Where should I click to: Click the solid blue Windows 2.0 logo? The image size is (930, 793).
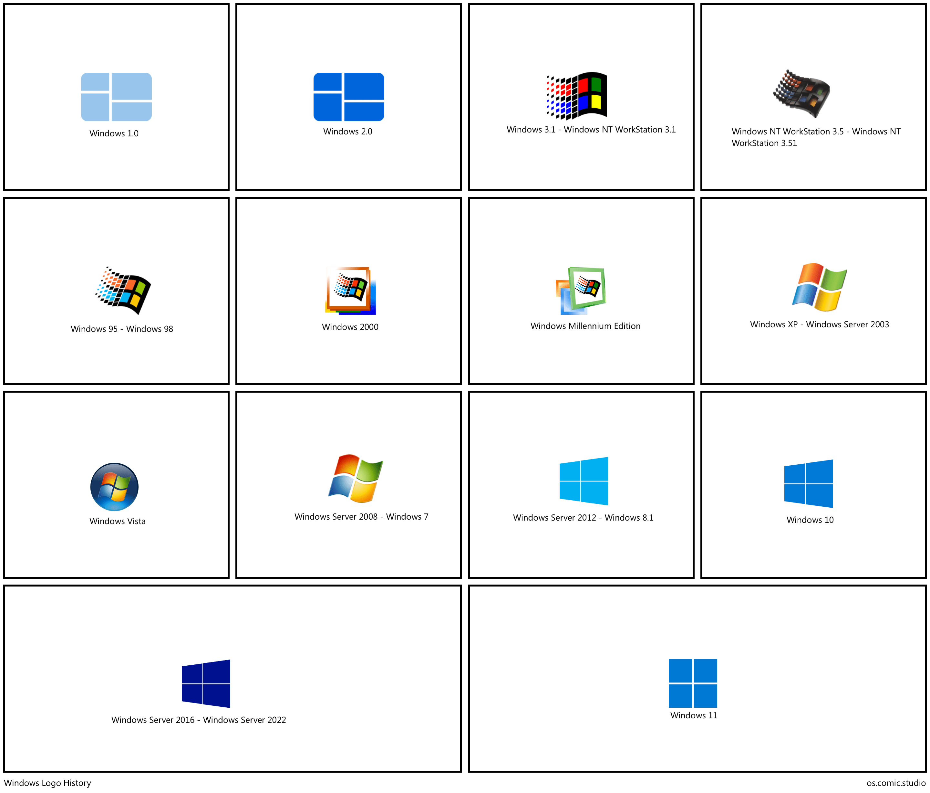coord(349,97)
